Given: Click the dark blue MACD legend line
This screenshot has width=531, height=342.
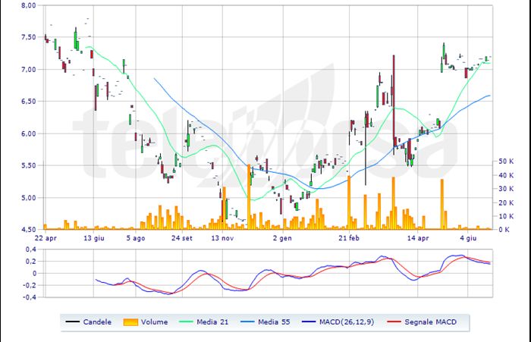Looking at the screenshot, I should 309,322.
